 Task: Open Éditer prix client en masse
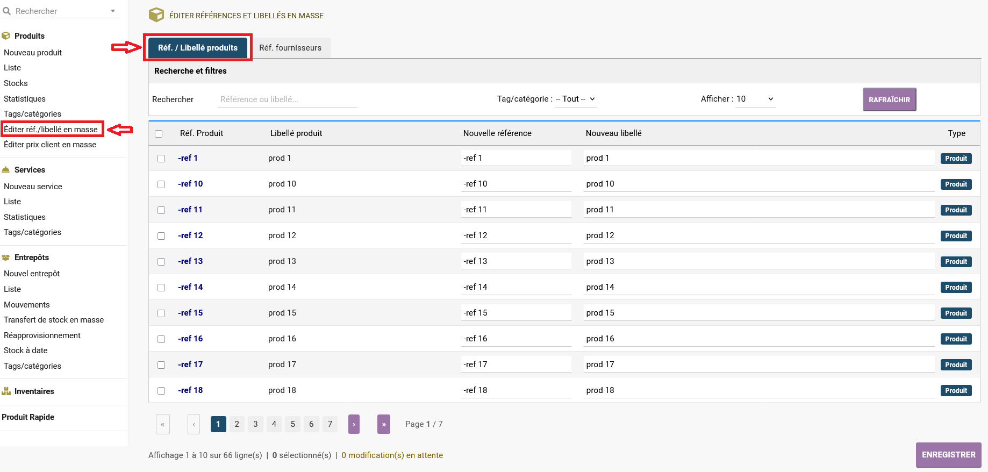click(50, 145)
